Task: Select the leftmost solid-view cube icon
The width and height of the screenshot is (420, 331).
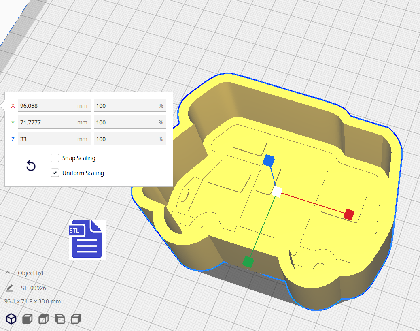Action: 11,319
